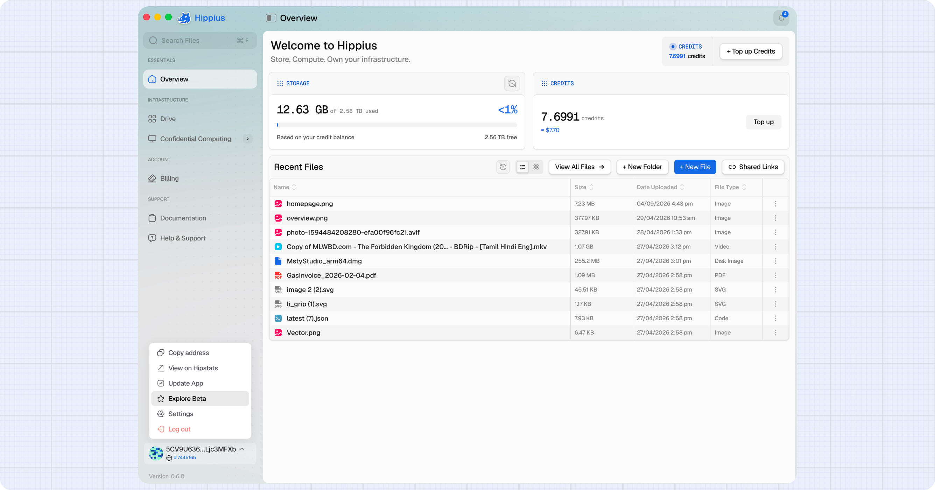Open row options for the Forbidden Kingdom .mkv

click(775, 246)
